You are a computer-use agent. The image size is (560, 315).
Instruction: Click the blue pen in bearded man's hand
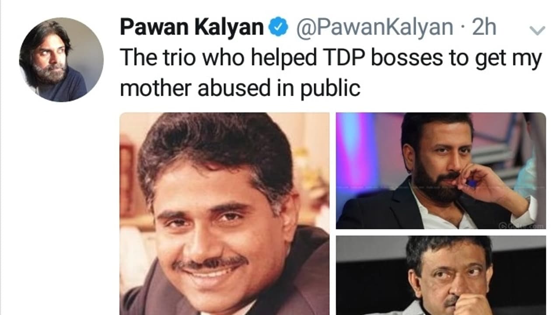pos(472,182)
